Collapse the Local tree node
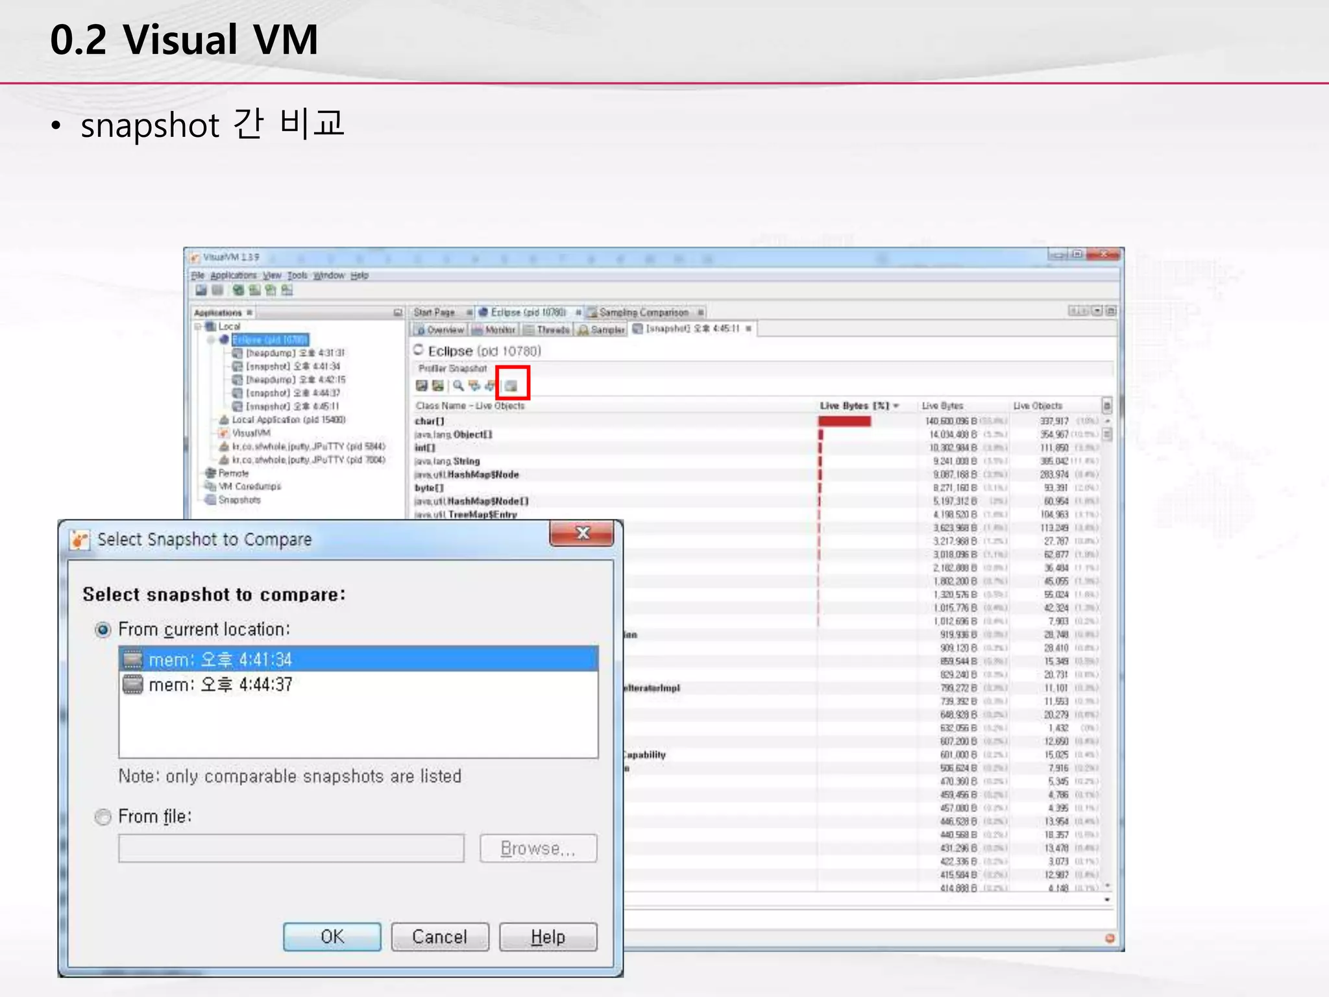1329x997 pixels. pos(199,326)
